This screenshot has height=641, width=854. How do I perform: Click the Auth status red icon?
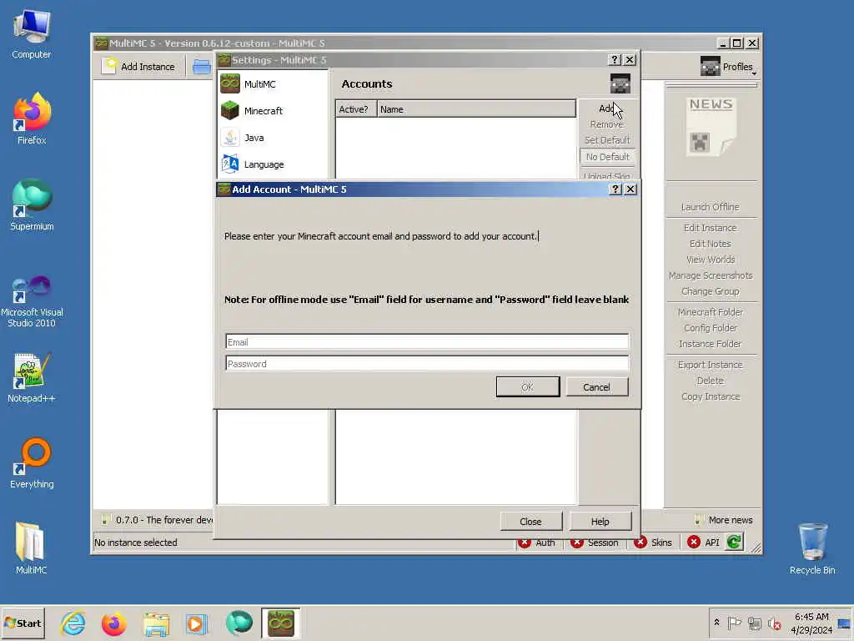click(x=525, y=543)
